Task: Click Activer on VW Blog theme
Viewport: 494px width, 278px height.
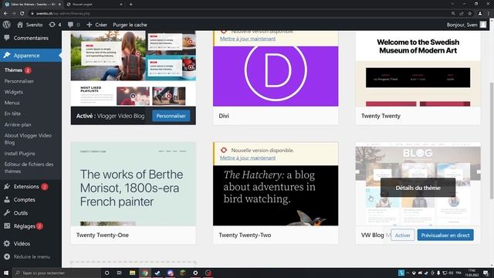Action: (x=403, y=235)
